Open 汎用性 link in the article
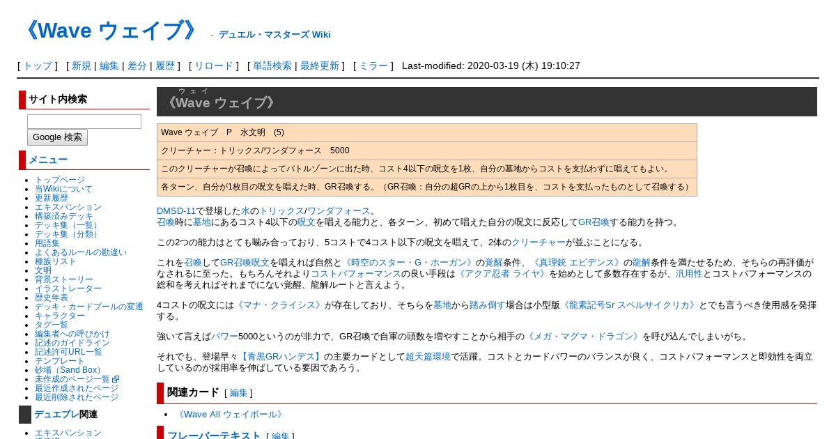The height and width of the screenshot is (439, 836). coord(689,274)
